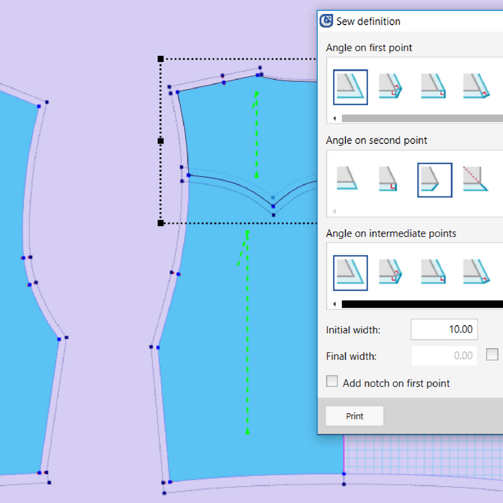Choose fourth angle option under Angle on first point
The height and width of the screenshot is (503, 503).
click(477, 86)
